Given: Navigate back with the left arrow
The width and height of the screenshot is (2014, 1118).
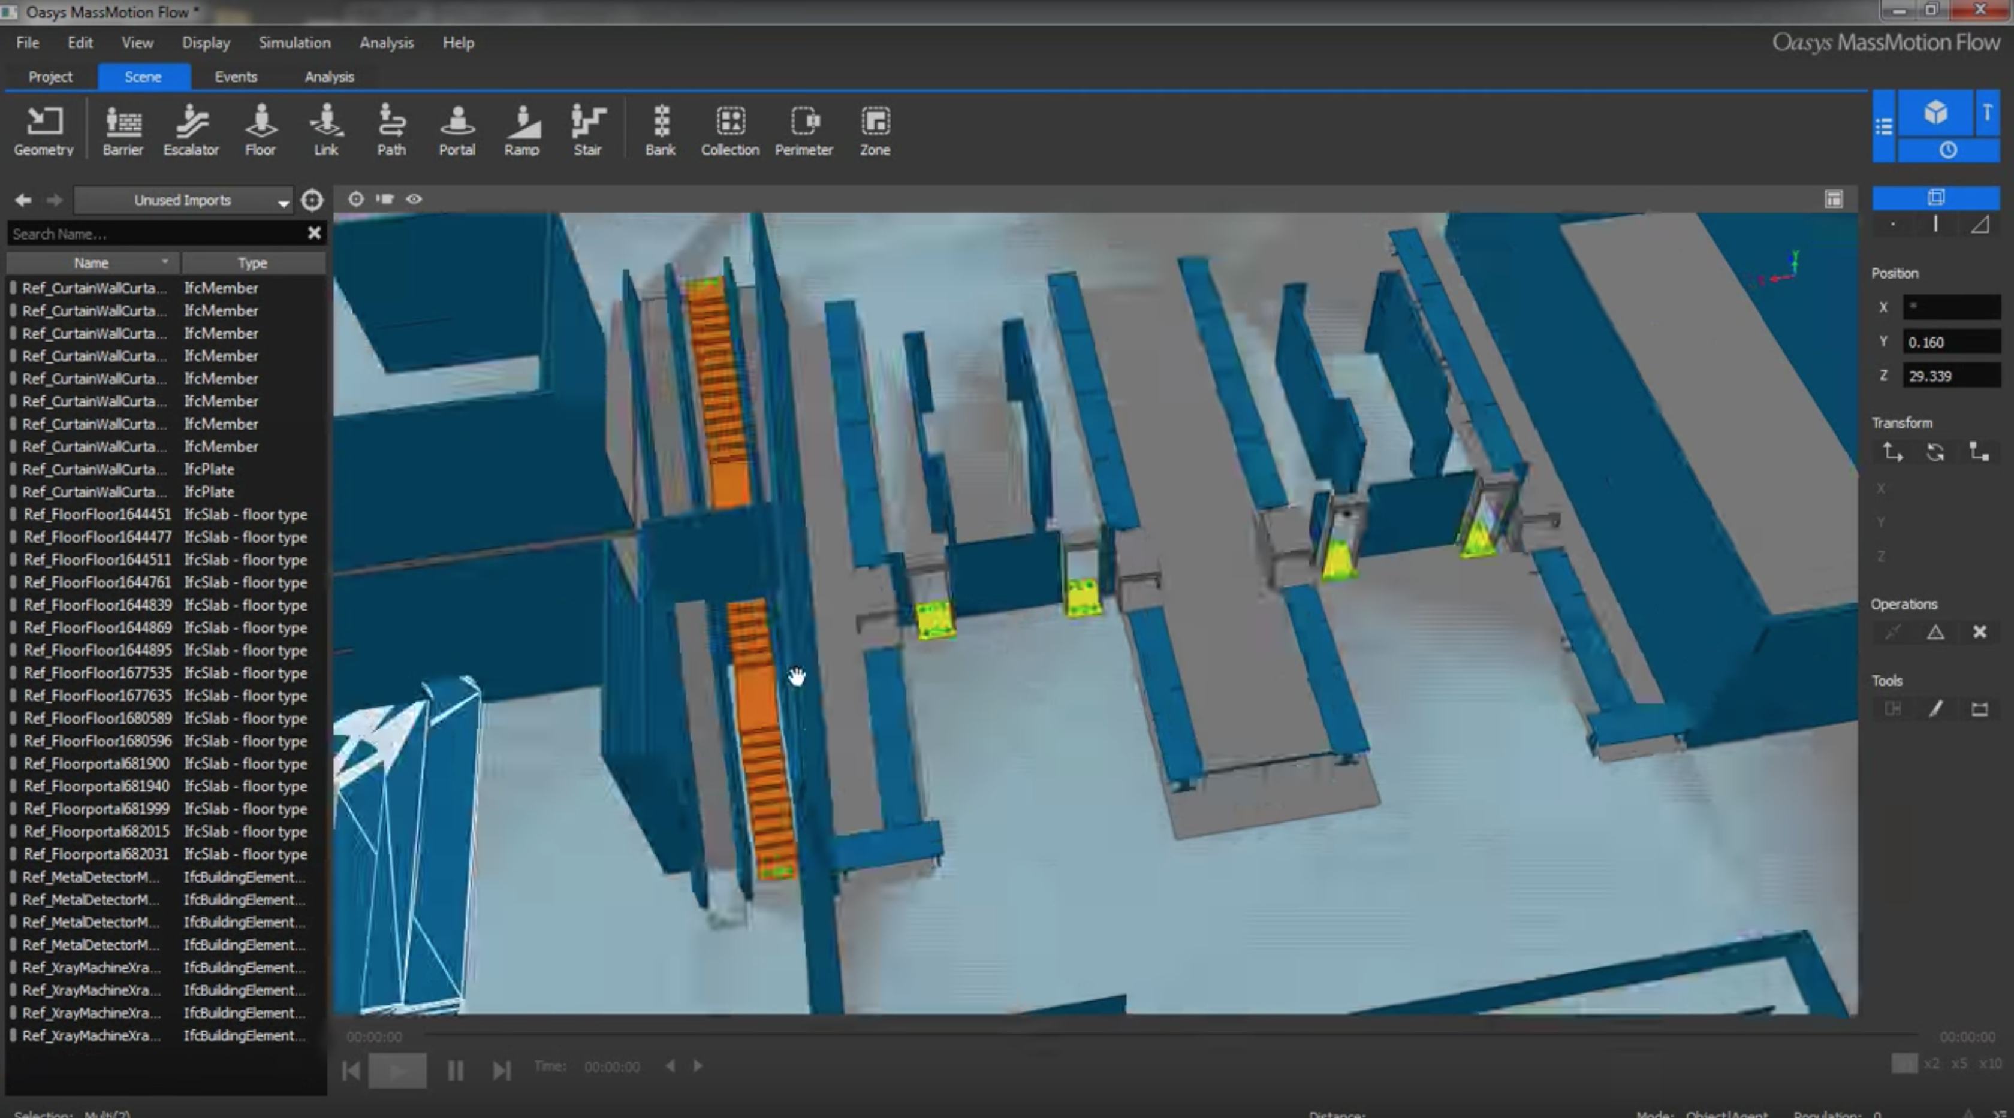Looking at the screenshot, I should (23, 200).
